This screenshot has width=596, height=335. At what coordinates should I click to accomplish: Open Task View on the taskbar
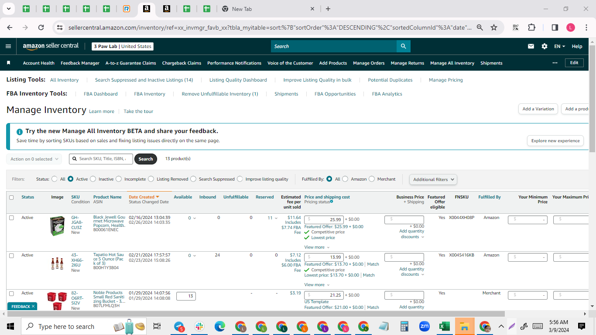[x=157, y=326]
